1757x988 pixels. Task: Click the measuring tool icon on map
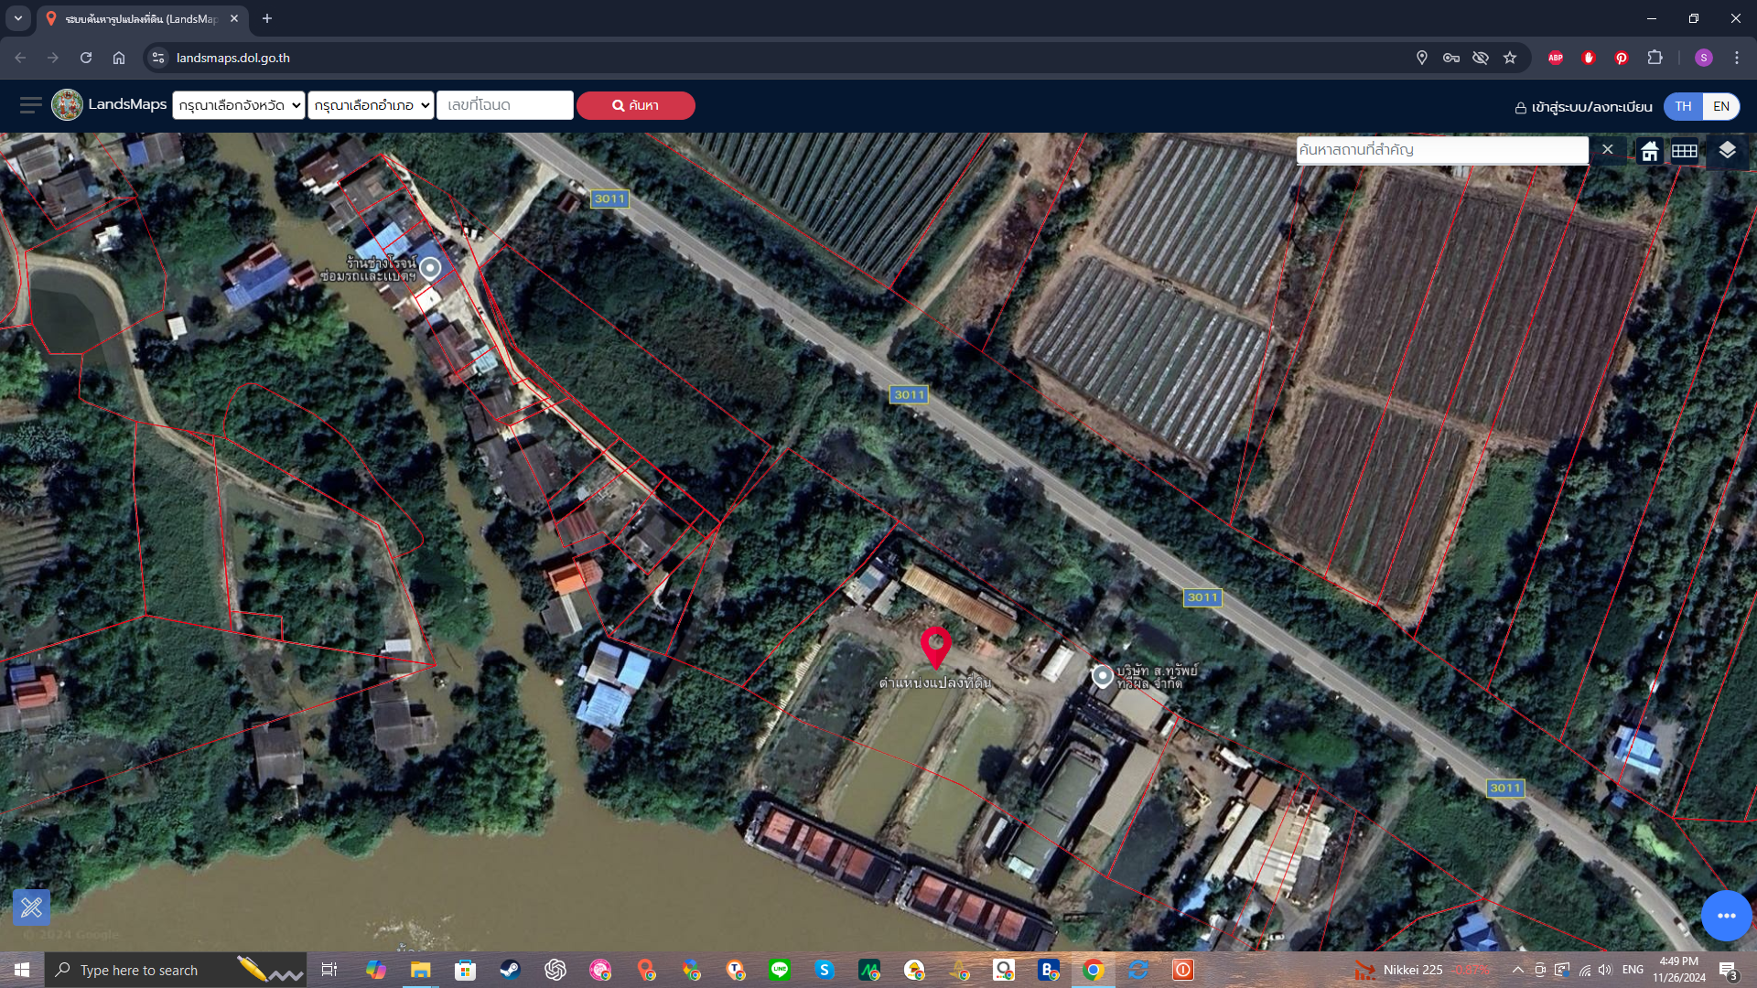click(31, 907)
